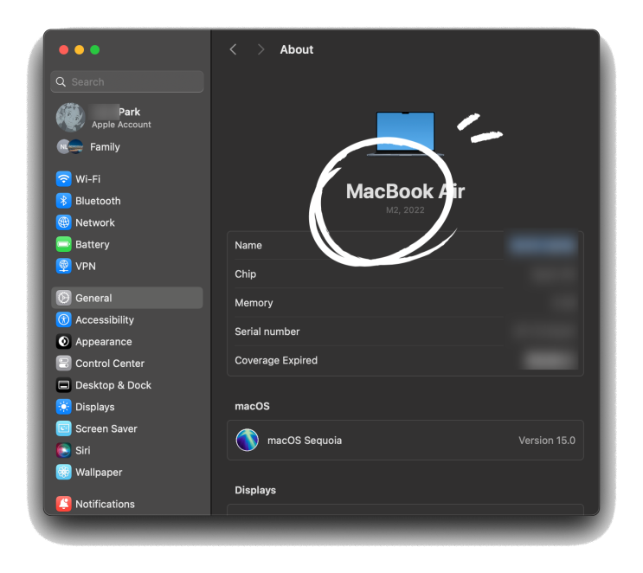The width and height of the screenshot is (643, 573).
Task: Click the MacBook Air laptop image
Action: click(405, 133)
